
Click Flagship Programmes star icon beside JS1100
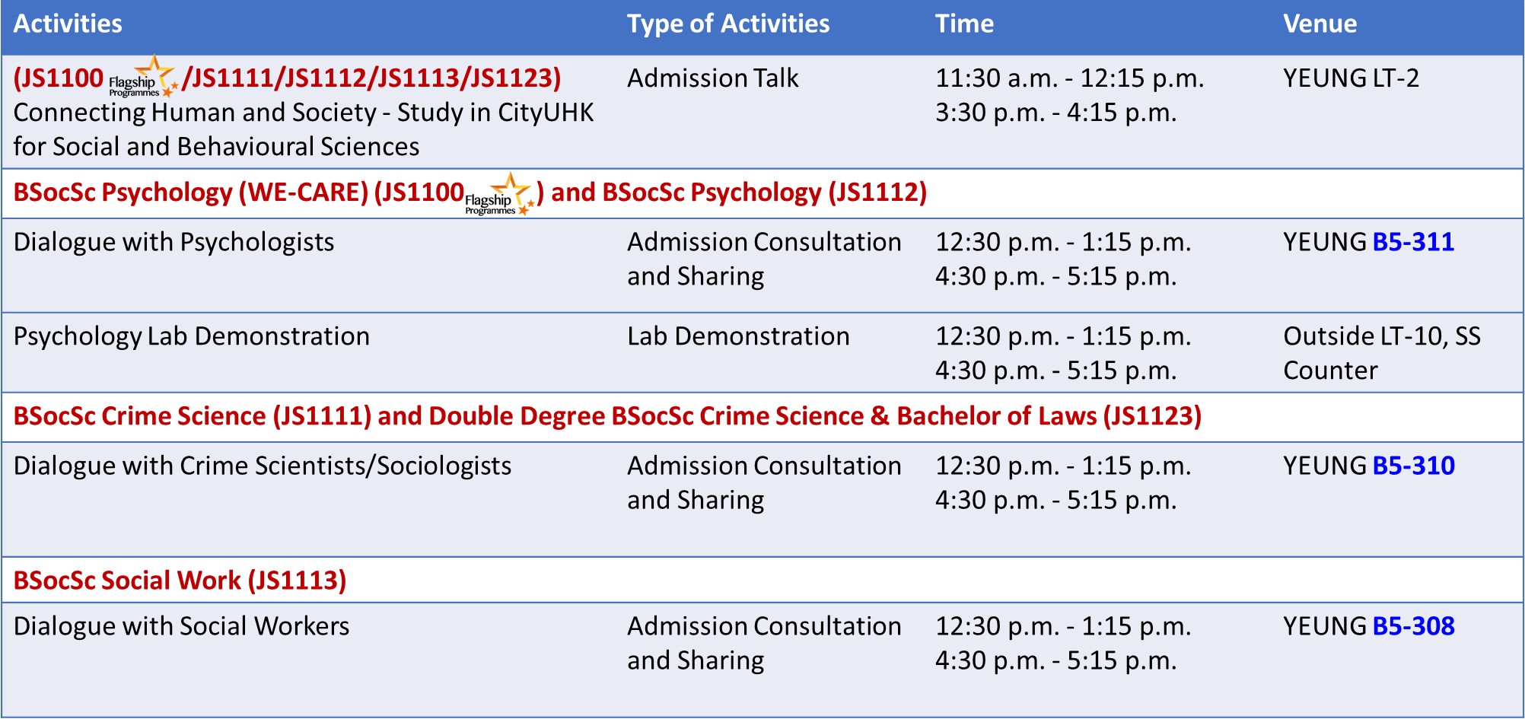(145, 78)
